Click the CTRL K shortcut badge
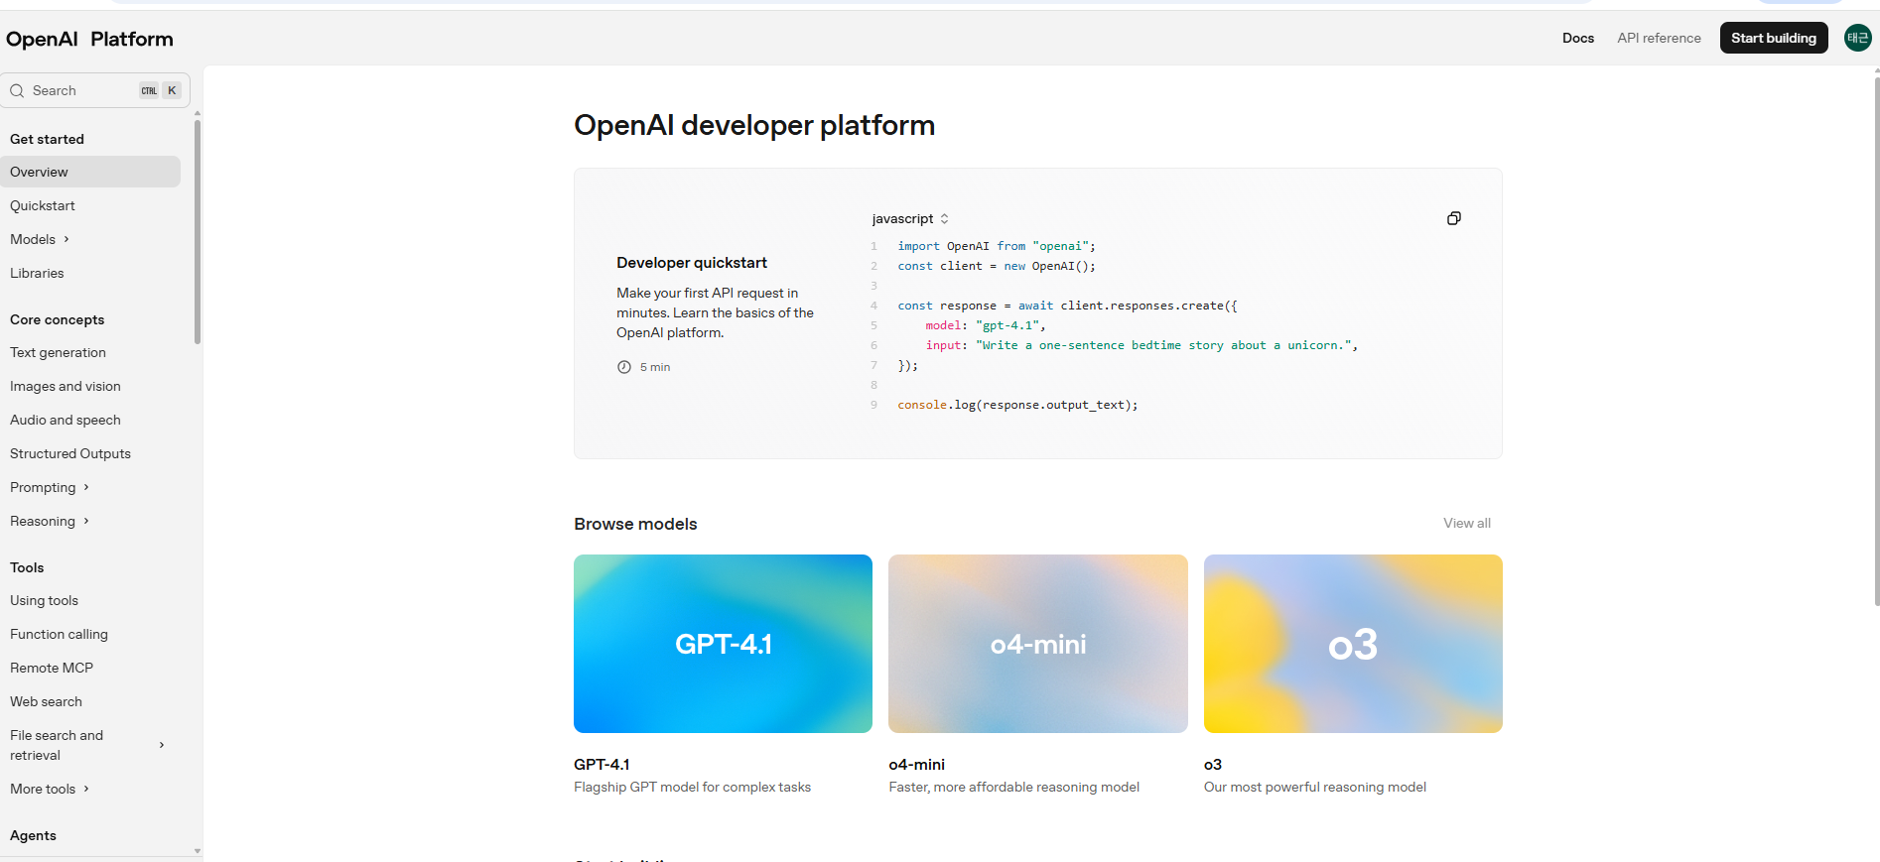 pos(160,90)
